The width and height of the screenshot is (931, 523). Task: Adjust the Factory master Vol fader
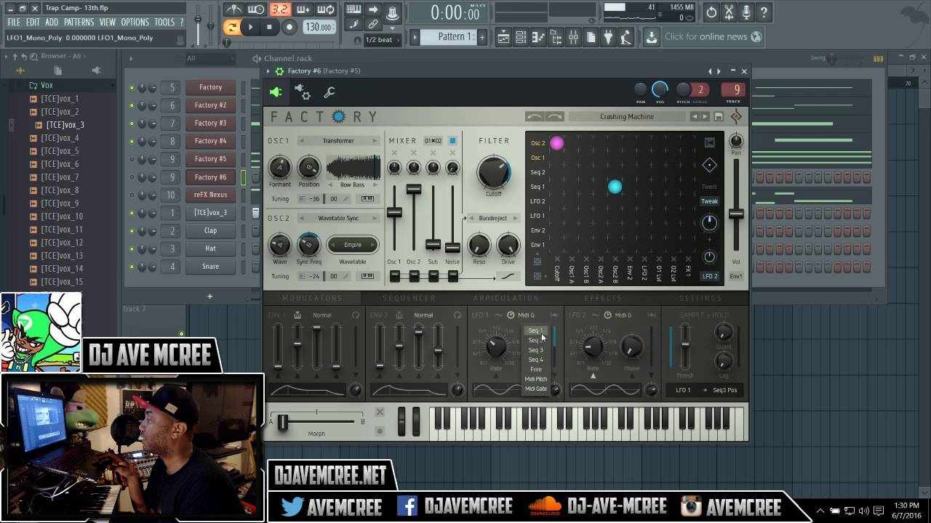pyautogui.click(x=736, y=214)
